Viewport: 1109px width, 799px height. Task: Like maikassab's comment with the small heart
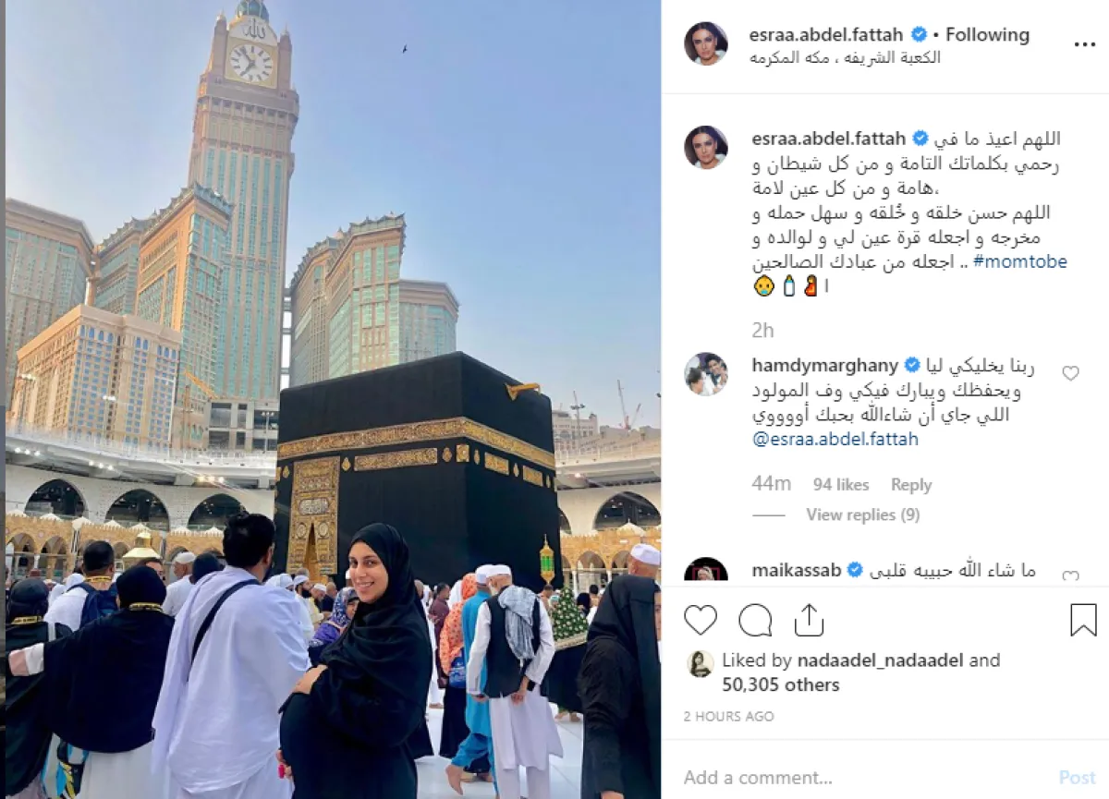1070,576
